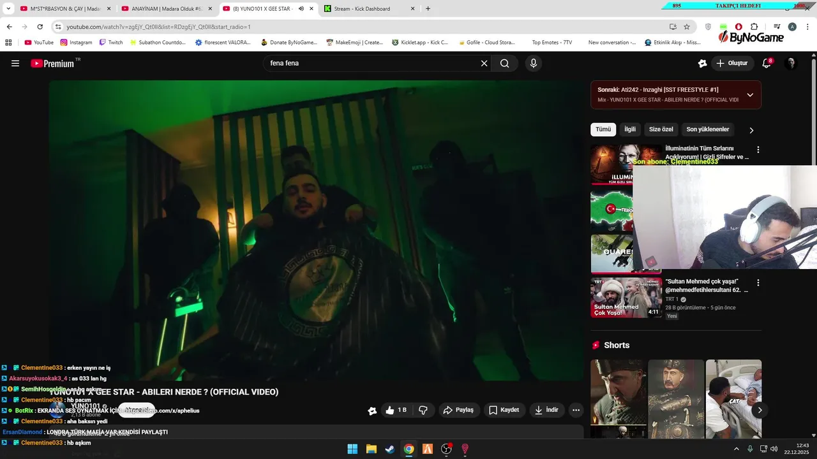Open options for Sultan Mehmed çok yaşa video
This screenshot has height=459, width=817.
pos(758,282)
